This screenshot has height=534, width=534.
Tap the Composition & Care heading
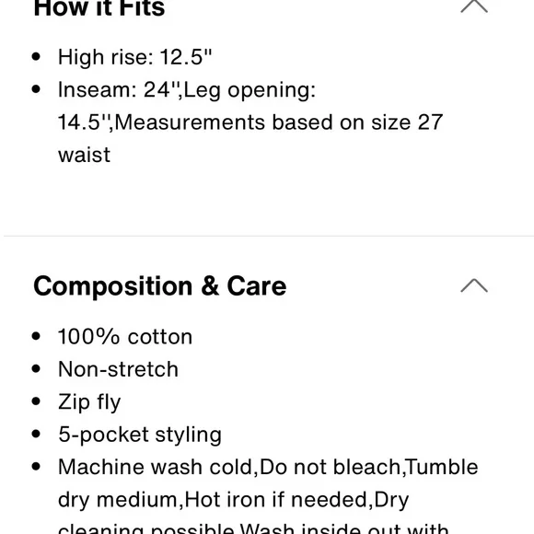[160, 286]
